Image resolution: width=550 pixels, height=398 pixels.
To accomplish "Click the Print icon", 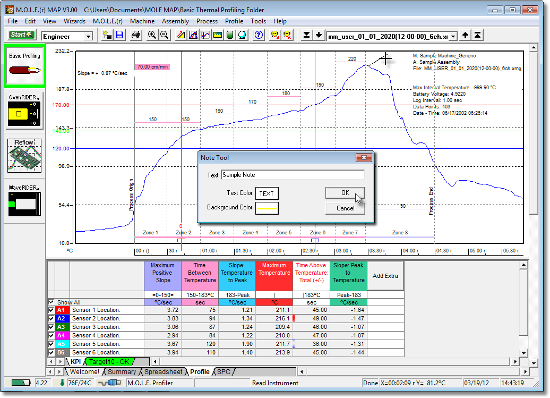I will tap(136, 35).
